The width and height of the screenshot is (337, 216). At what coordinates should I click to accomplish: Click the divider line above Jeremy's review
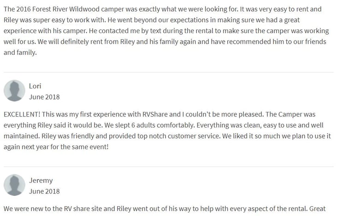point(168,167)
